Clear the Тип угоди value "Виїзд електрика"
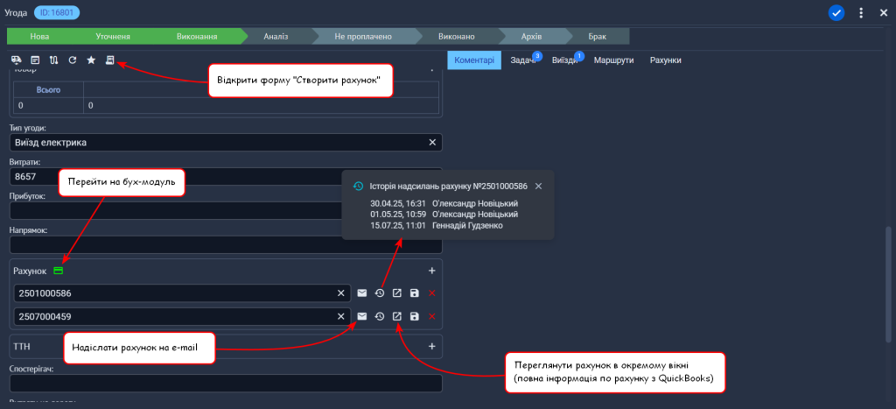This screenshot has width=896, height=409. pyautogui.click(x=432, y=143)
